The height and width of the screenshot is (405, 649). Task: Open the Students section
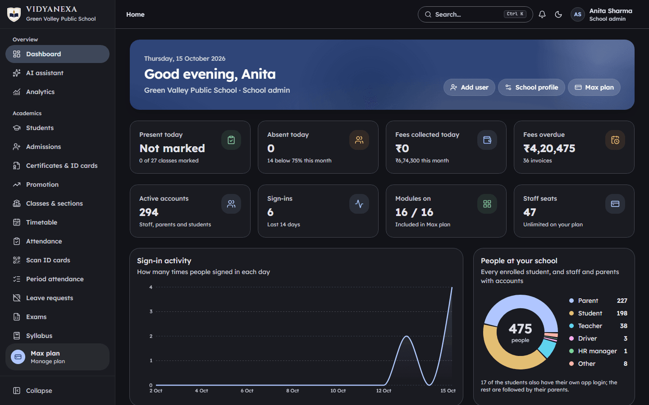tap(57, 128)
